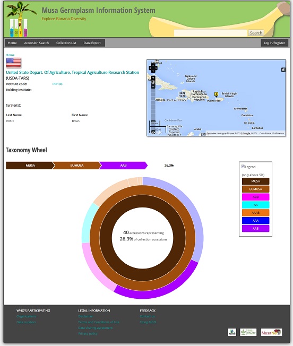293x346 pixels.
Task: Open the Contact us footer link
Action: click(x=147, y=316)
